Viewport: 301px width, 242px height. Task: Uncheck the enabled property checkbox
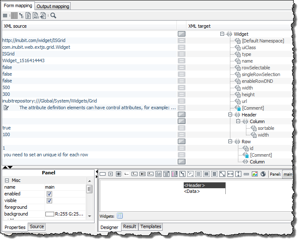[49, 194]
